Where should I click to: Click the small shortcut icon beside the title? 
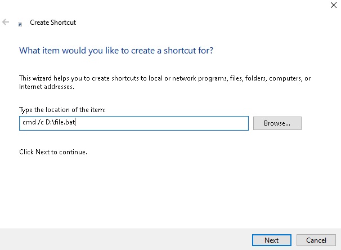click(20, 24)
